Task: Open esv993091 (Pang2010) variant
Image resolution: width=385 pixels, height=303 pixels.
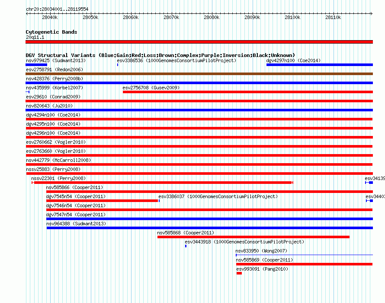Action: pyautogui.click(x=262, y=269)
